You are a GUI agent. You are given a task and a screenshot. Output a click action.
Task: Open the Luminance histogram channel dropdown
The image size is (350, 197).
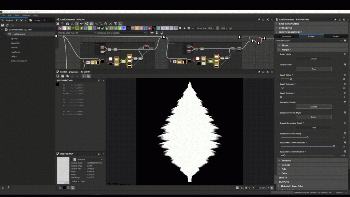tap(87, 159)
